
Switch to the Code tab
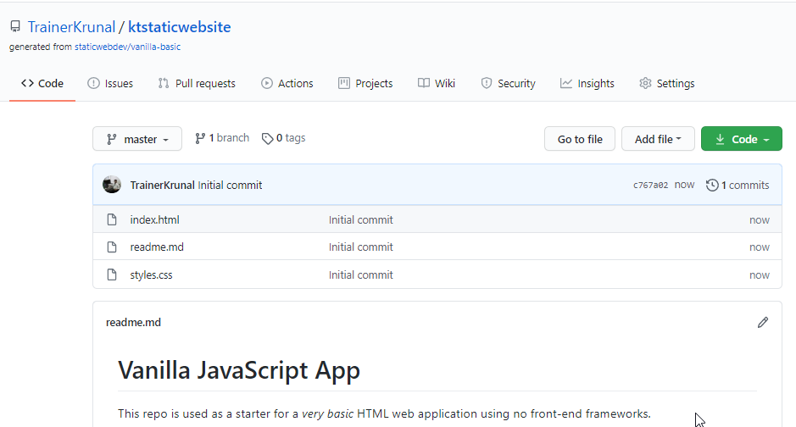pyautogui.click(x=42, y=83)
